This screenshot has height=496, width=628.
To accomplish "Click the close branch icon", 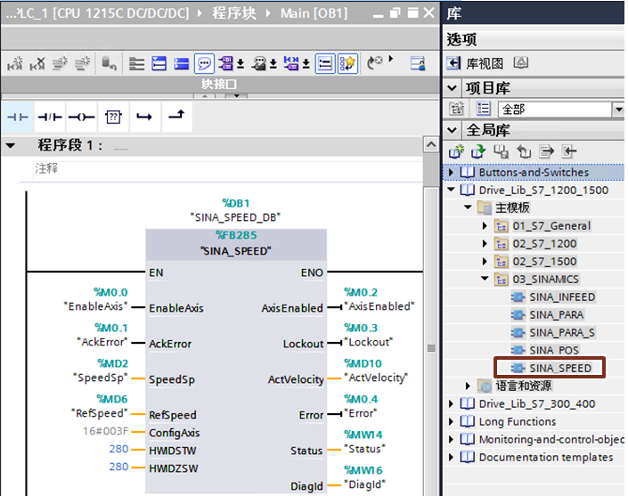I will (x=176, y=117).
